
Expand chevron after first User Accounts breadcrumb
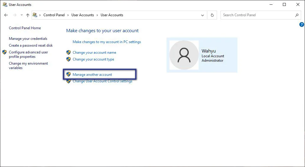97,15
